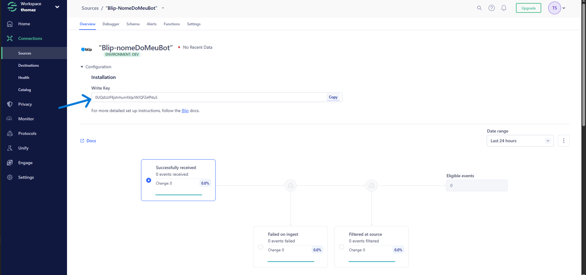
Task: Open the Date range Last 24 hours dropdown
Action: [x=520, y=141]
